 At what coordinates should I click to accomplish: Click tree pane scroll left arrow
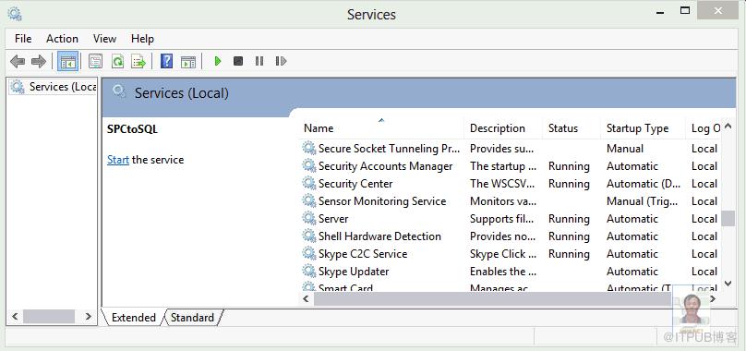coord(15,316)
